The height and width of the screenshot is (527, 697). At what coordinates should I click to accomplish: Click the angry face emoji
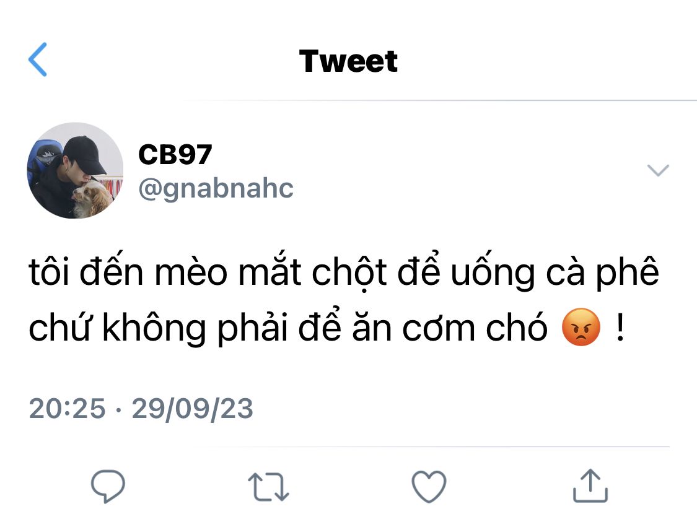tap(581, 326)
